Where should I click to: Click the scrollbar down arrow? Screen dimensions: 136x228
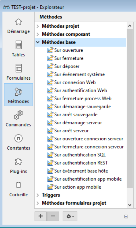130,205
